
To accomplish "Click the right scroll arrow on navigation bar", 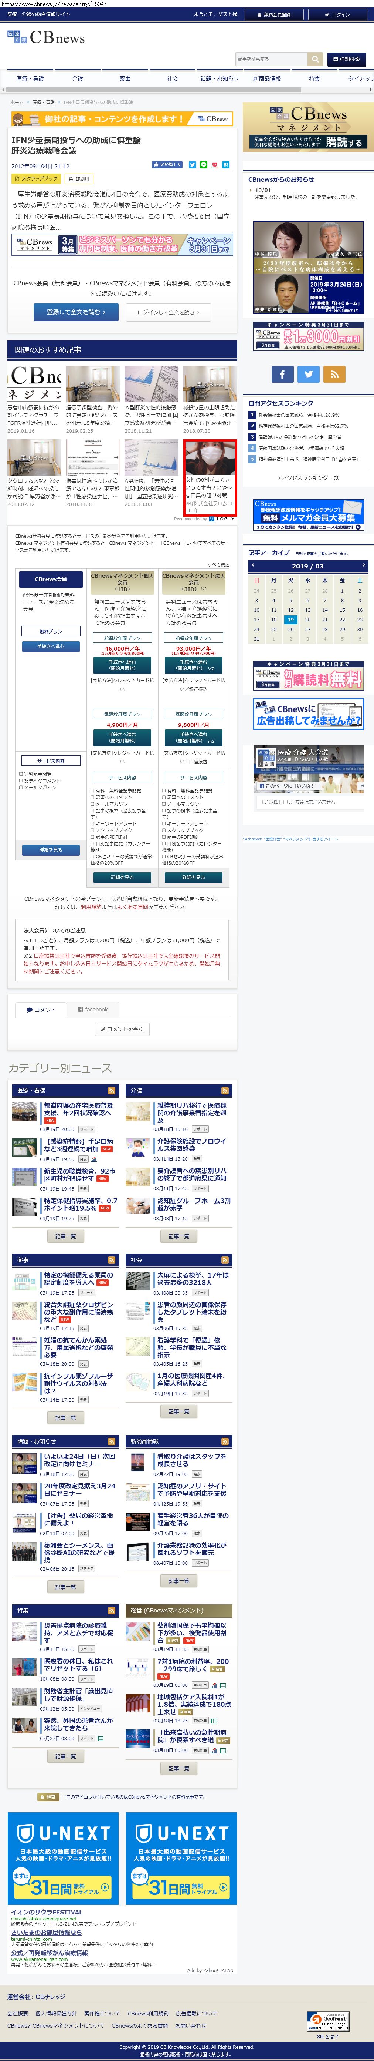I will click(x=370, y=90).
